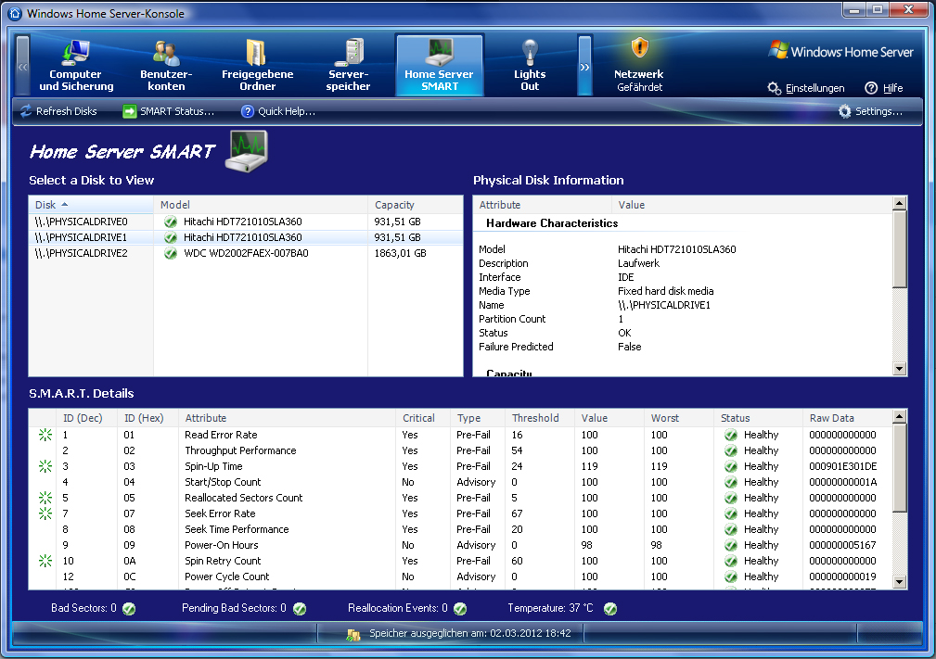Image resolution: width=936 pixels, height=659 pixels.
Task: Open Hilfe link
Action: click(x=883, y=88)
